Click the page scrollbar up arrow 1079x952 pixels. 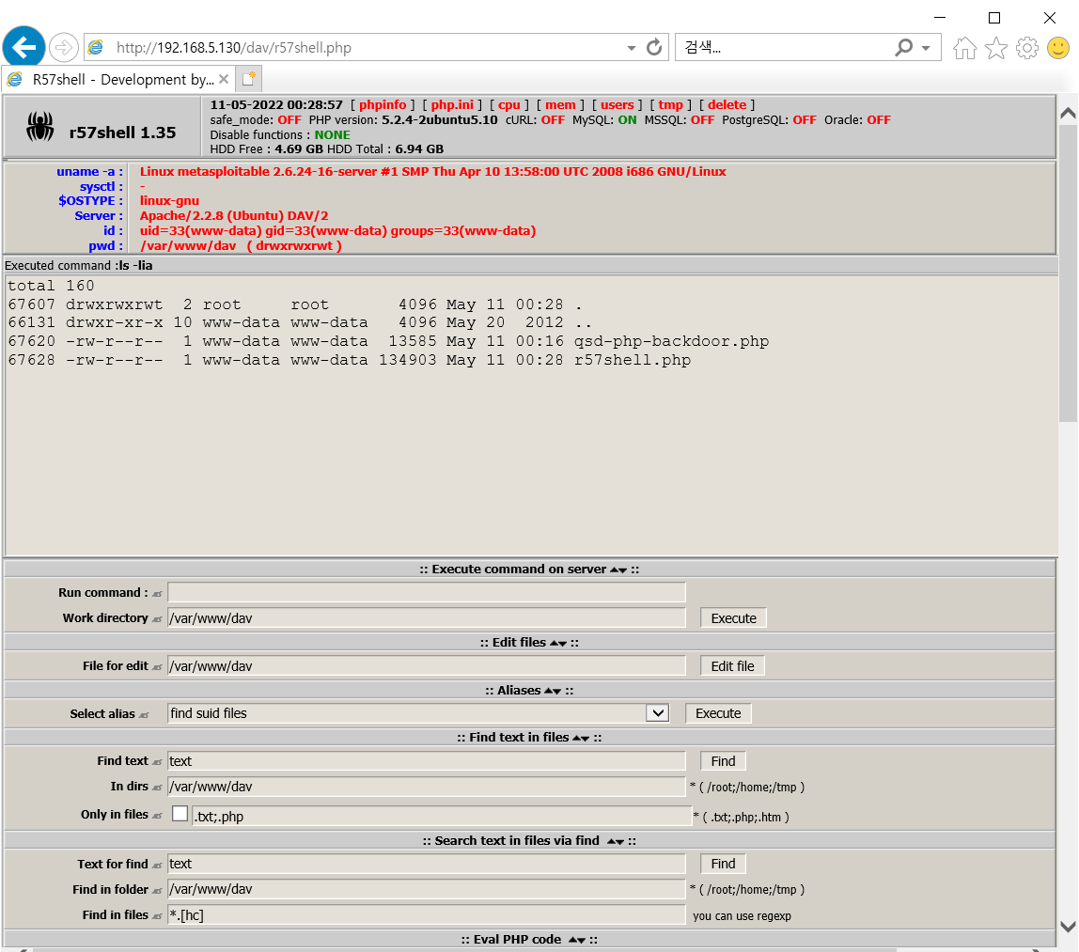[1068, 115]
